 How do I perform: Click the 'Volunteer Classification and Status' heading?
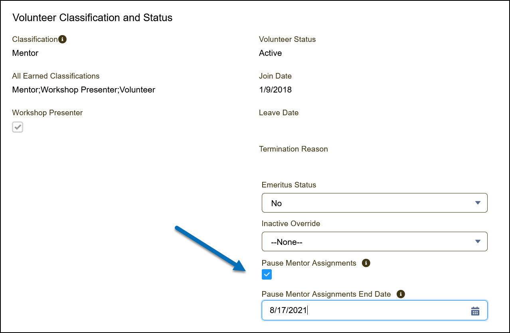point(93,18)
